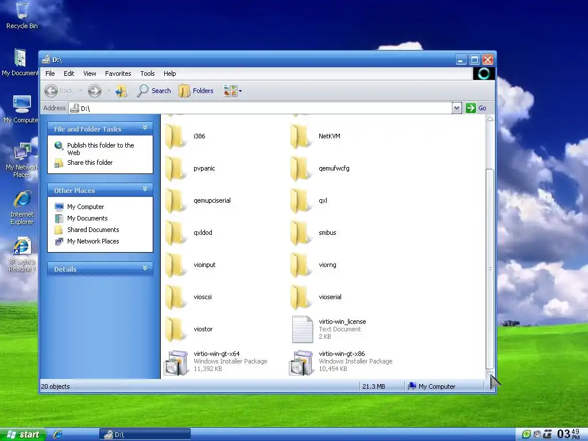Collapse the Other Places panel
Image resolution: width=588 pixels, height=441 pixels.
click(145, 189)
